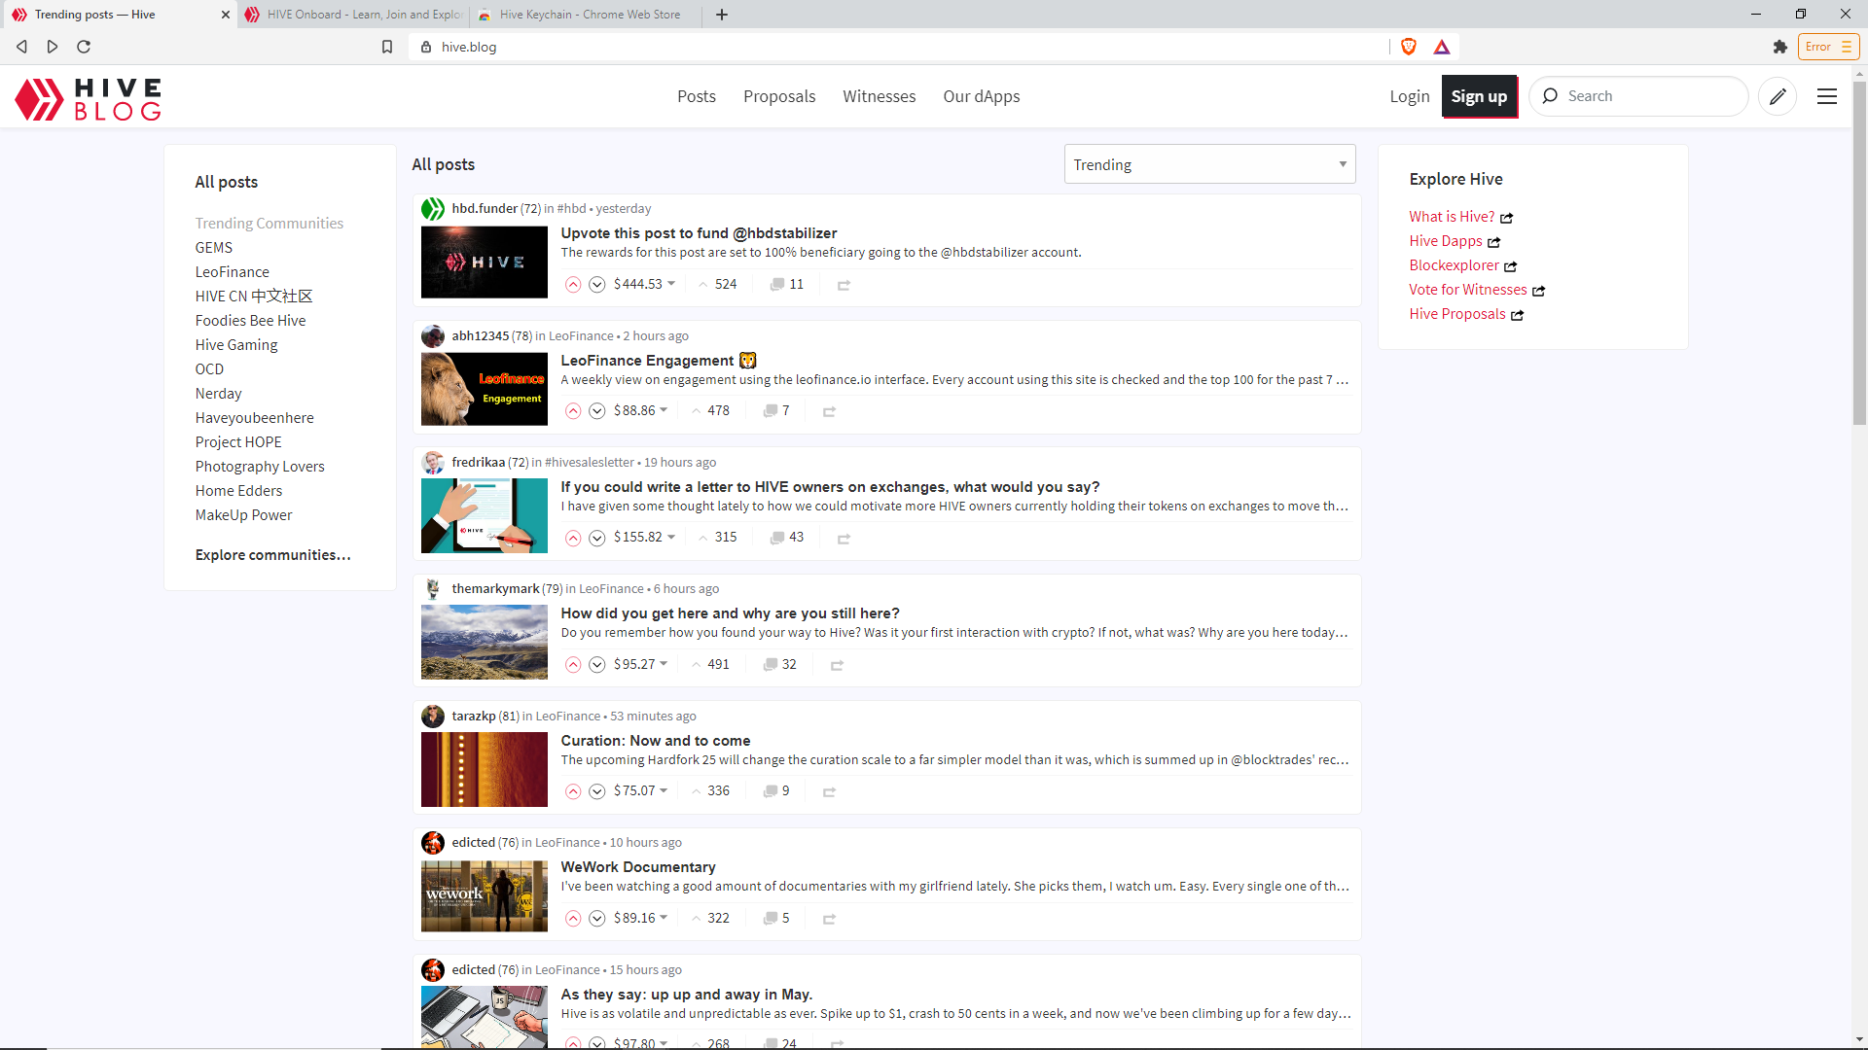
Task: Open the bookmark icon in address bar
Action: point(387,48)
